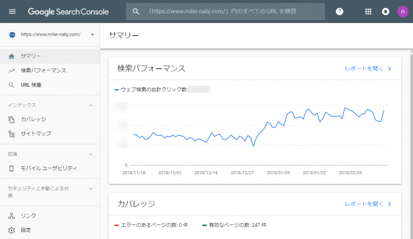Click the sitemap tree icon beside サイトマップ
Viewport: 413px width, 239px height.
tap(12, 134)
